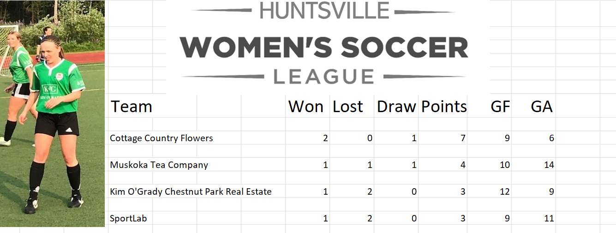616x233 pixels.
Task: Click Muskoka Tea Company GF value 10
Action: 504,165
